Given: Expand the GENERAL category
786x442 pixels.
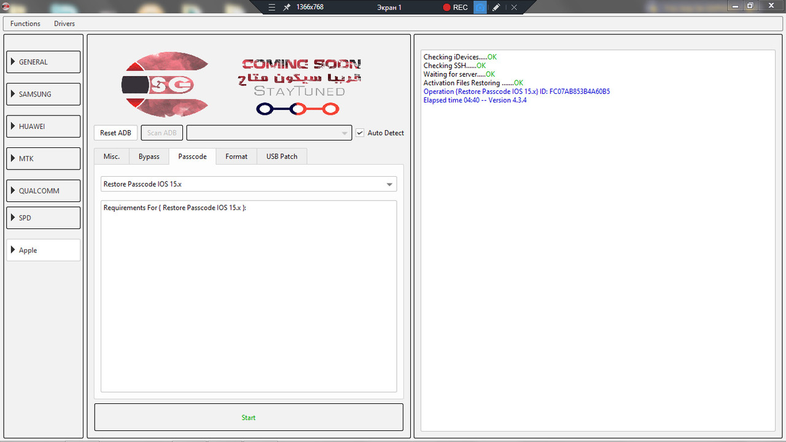Looking at the screenshot, I should (x=44, y=62).
